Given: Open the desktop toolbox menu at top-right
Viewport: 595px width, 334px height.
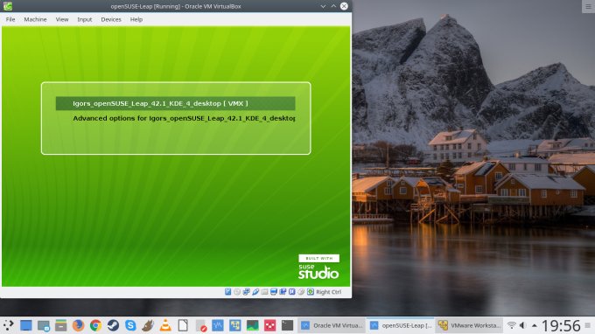Looking at the screenshot, I should click(x=588, y=6).
